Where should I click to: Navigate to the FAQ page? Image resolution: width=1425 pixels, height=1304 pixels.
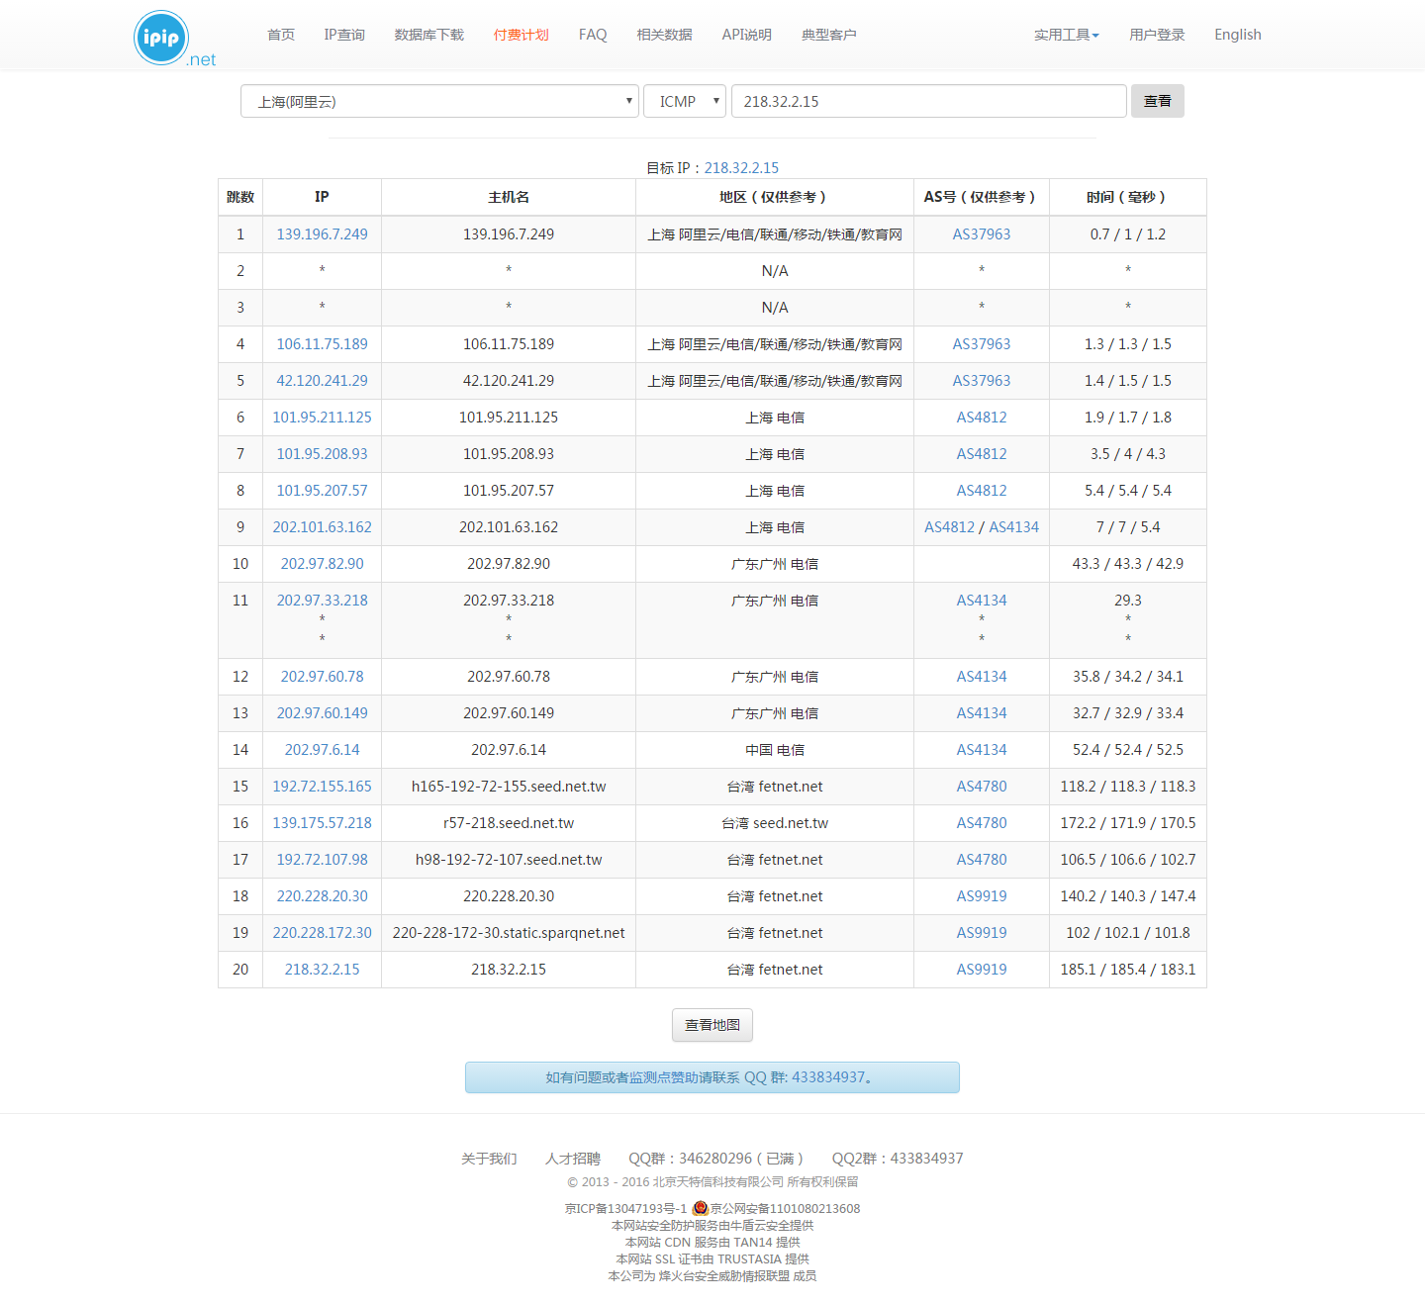click(593, 35)
